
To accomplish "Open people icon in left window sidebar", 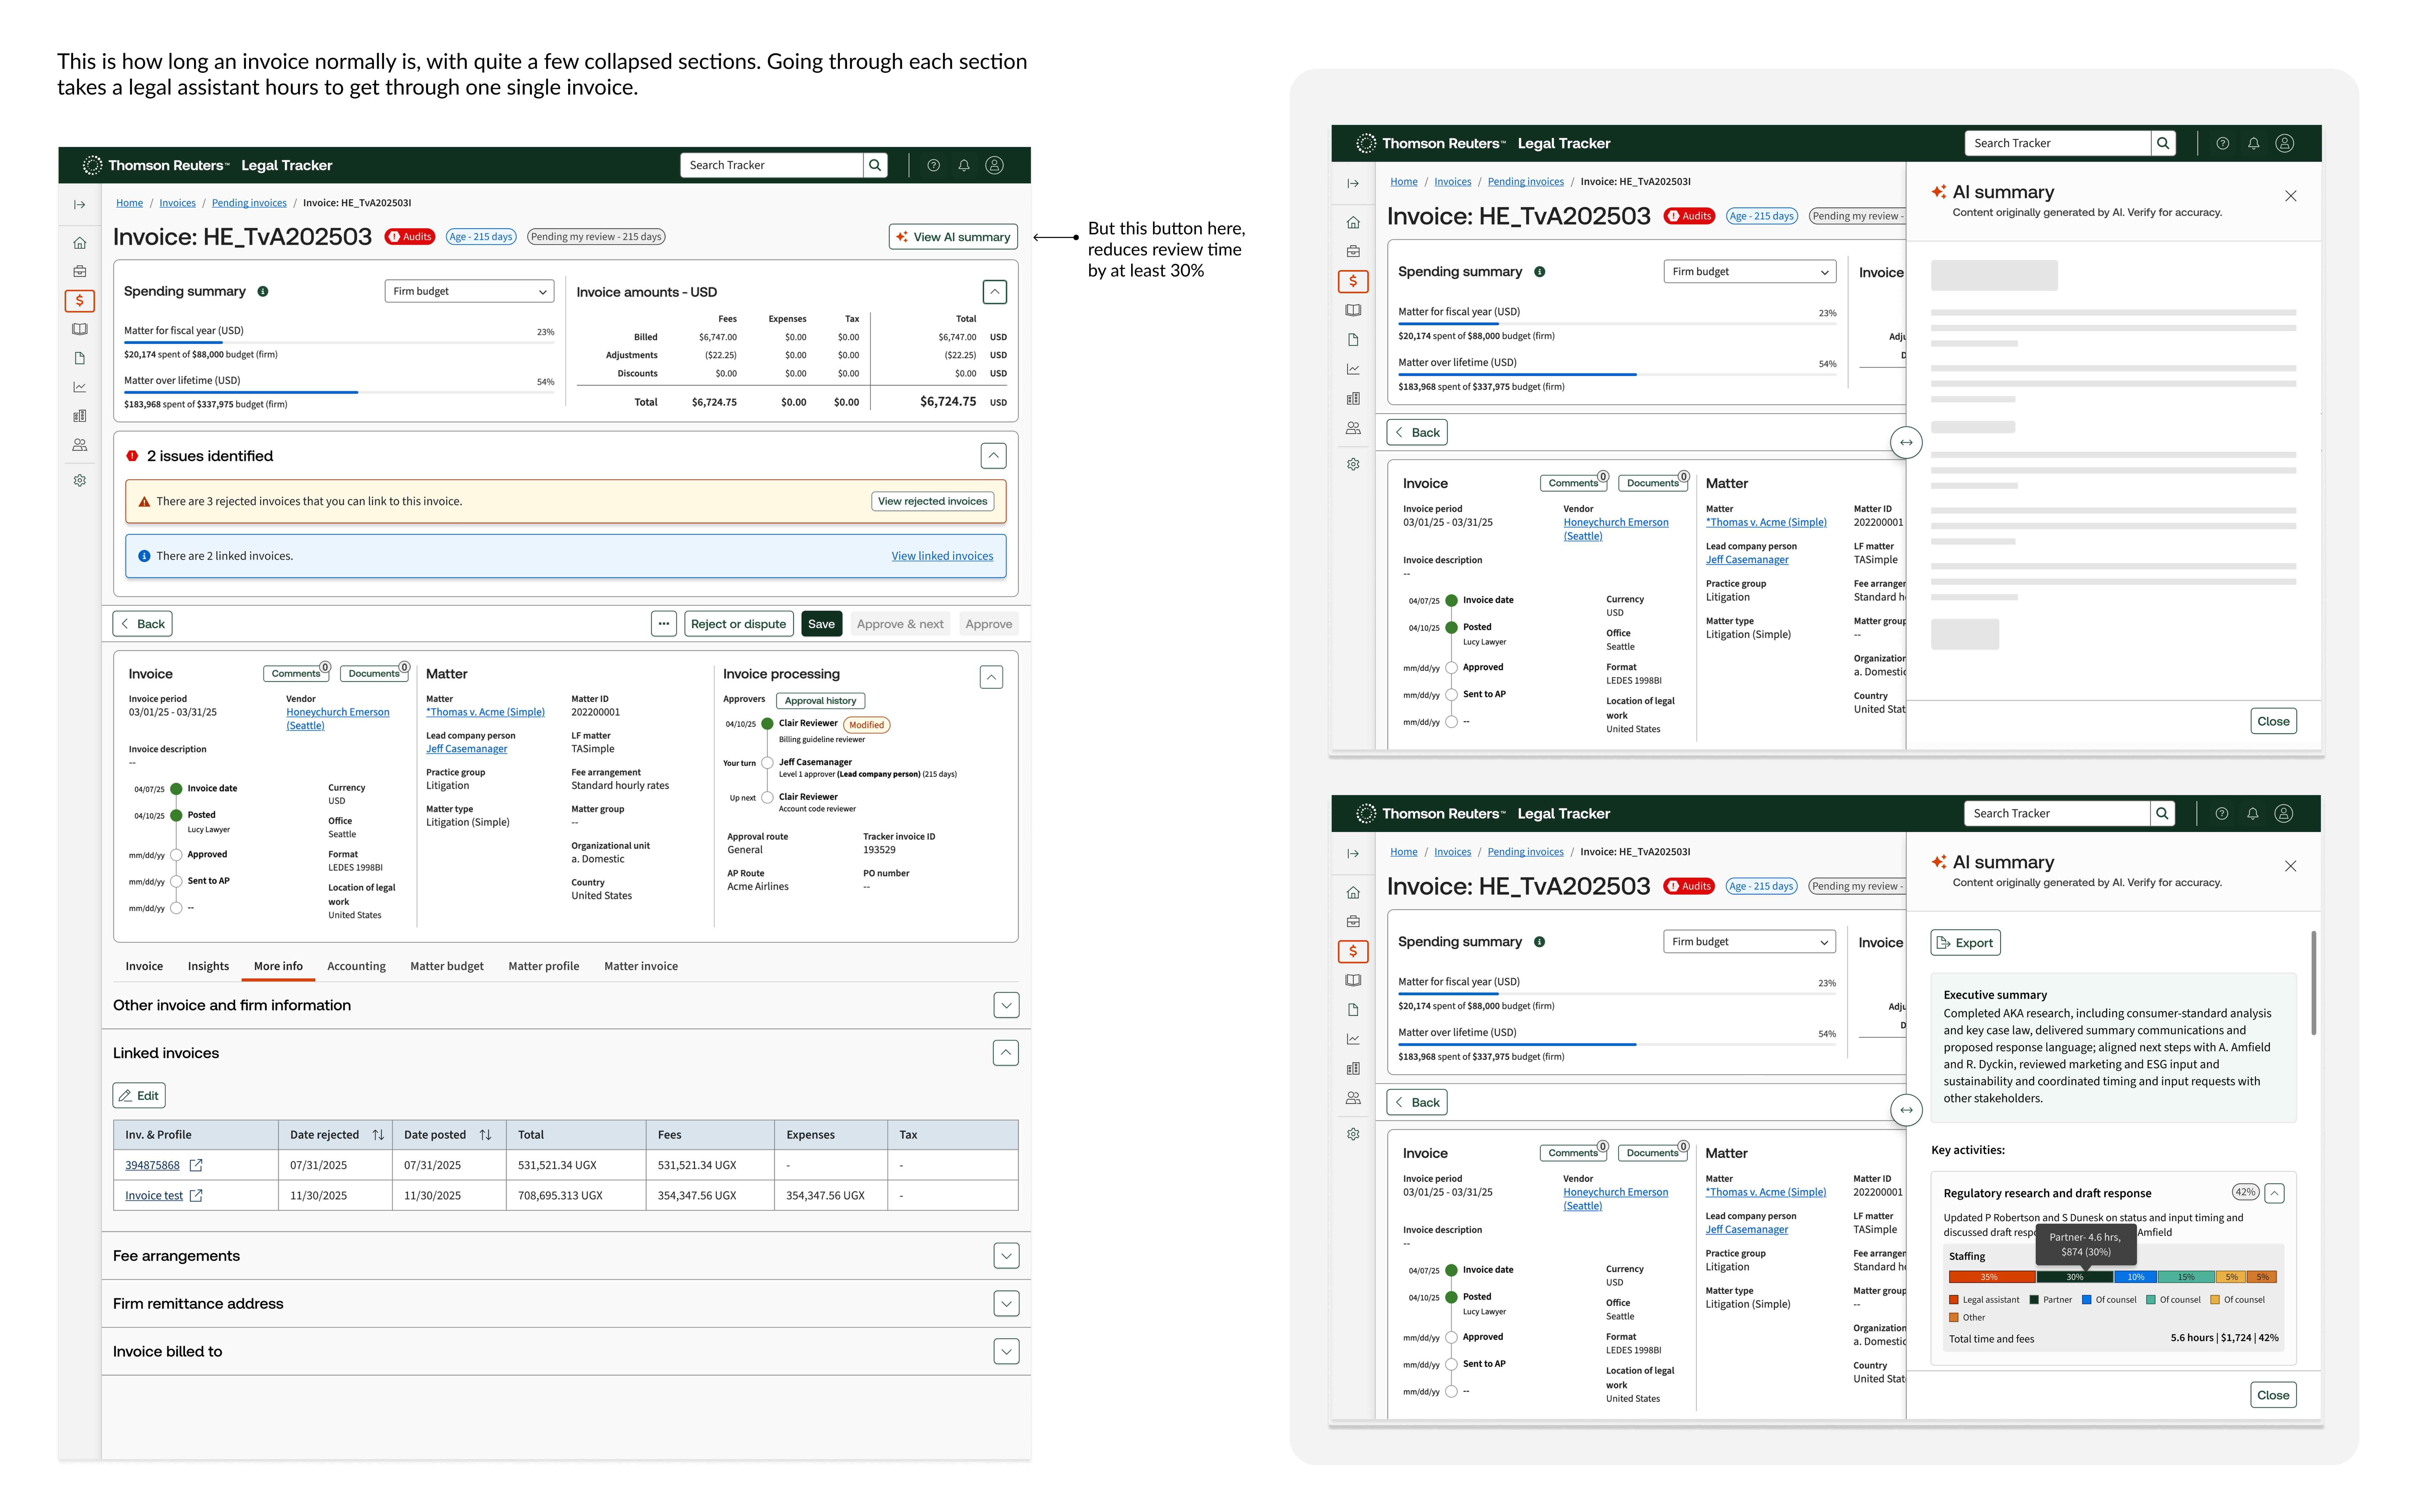I will tap(80, 445).
